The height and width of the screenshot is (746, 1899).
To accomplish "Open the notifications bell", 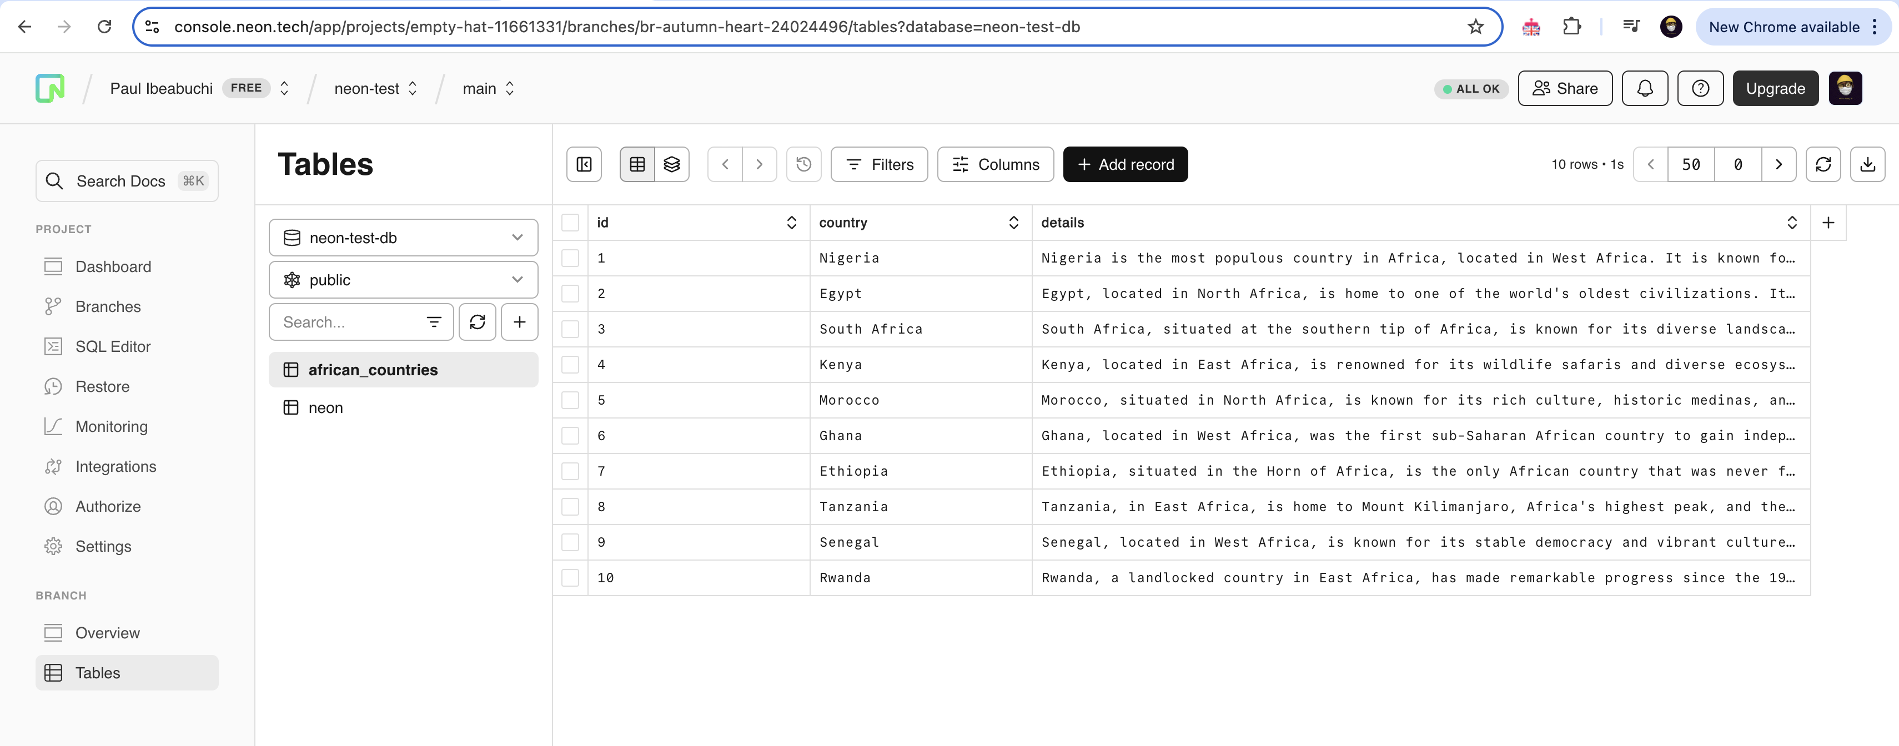I will pos(1645,88).
